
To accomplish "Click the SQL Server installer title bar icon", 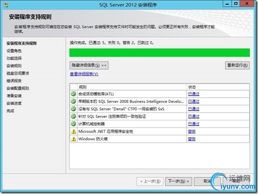I will (6, 5).
